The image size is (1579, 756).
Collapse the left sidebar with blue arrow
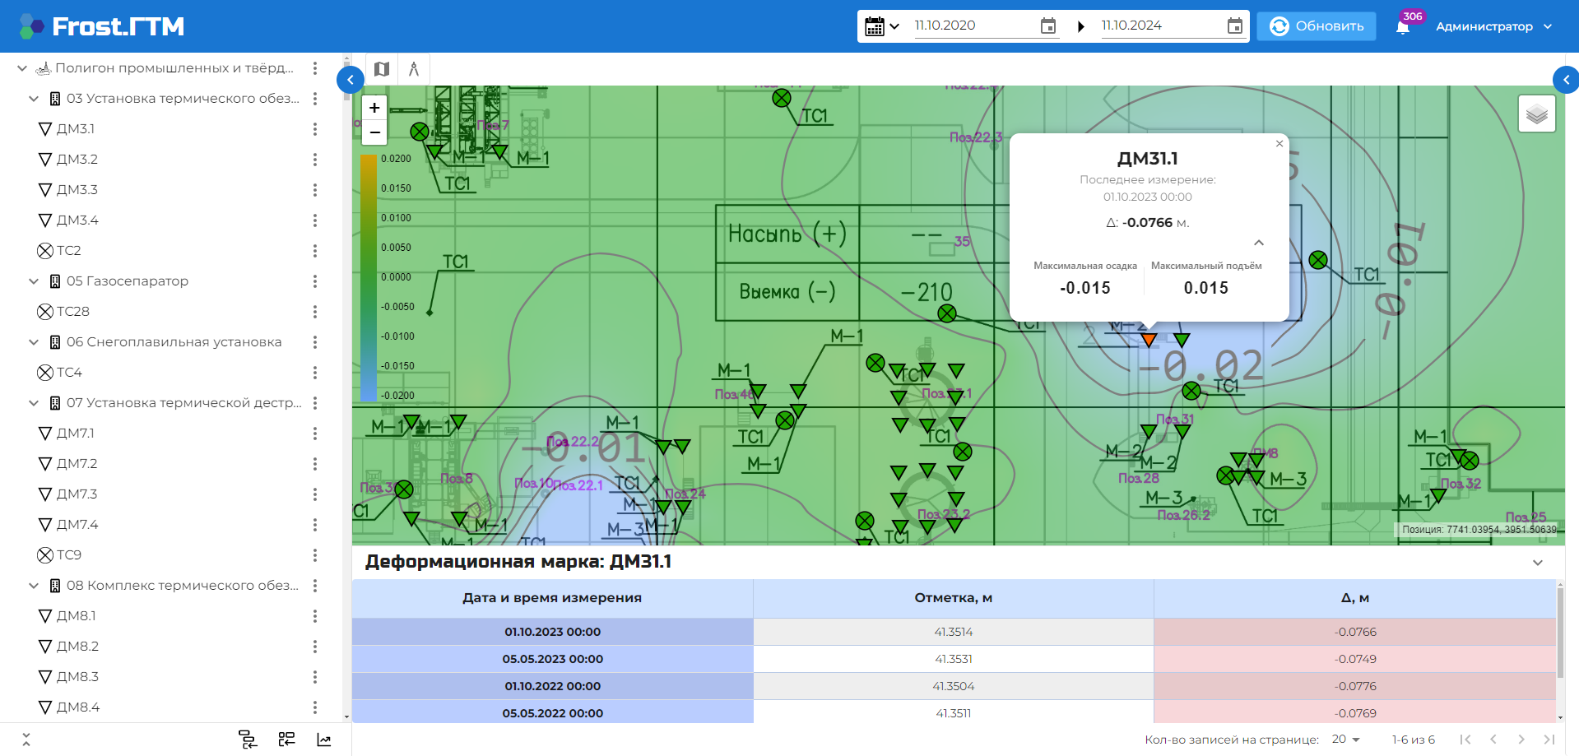[x=351, y=80]
